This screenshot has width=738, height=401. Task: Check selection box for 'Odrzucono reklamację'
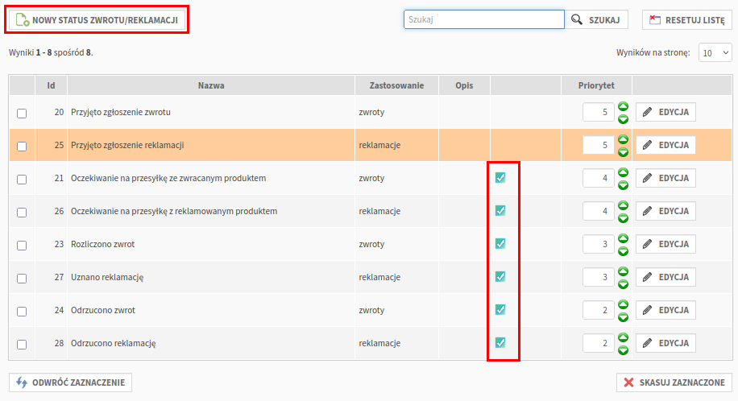pyautogui.click(x=22, y=344)
